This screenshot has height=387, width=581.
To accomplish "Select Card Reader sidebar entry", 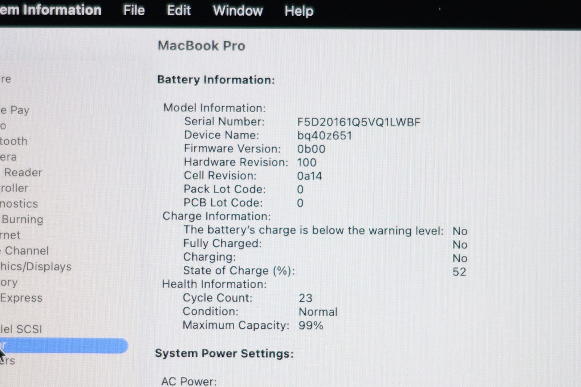I will [22, 172].
